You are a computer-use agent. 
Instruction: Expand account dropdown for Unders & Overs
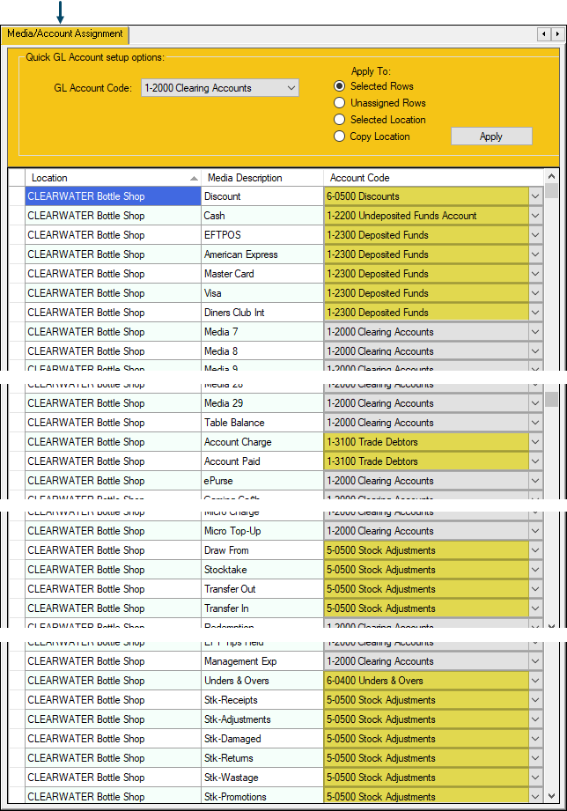535,681
